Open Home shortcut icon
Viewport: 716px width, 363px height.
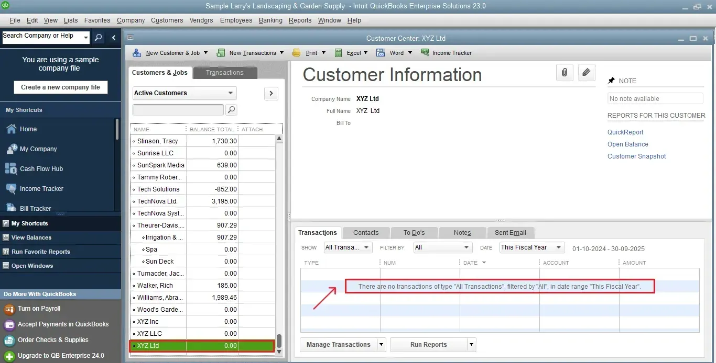[x=11, y=129]
